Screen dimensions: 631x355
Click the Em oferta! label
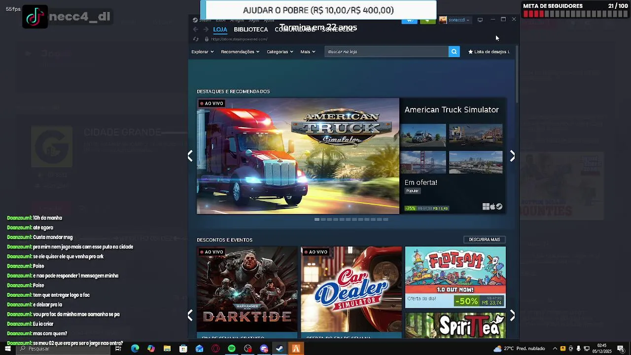tap(421, 182)
